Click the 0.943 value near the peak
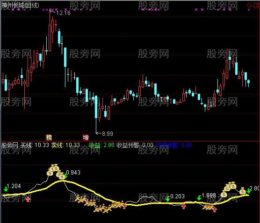The width and height of the screenshot is (260, 223). coord(73,173)
